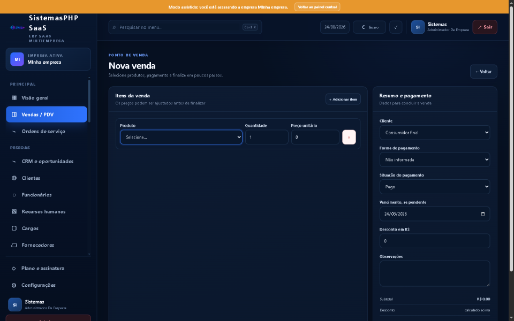Open the Forma de pagamento dropdown
514x321 pixels.
click(x=435, y=160)
